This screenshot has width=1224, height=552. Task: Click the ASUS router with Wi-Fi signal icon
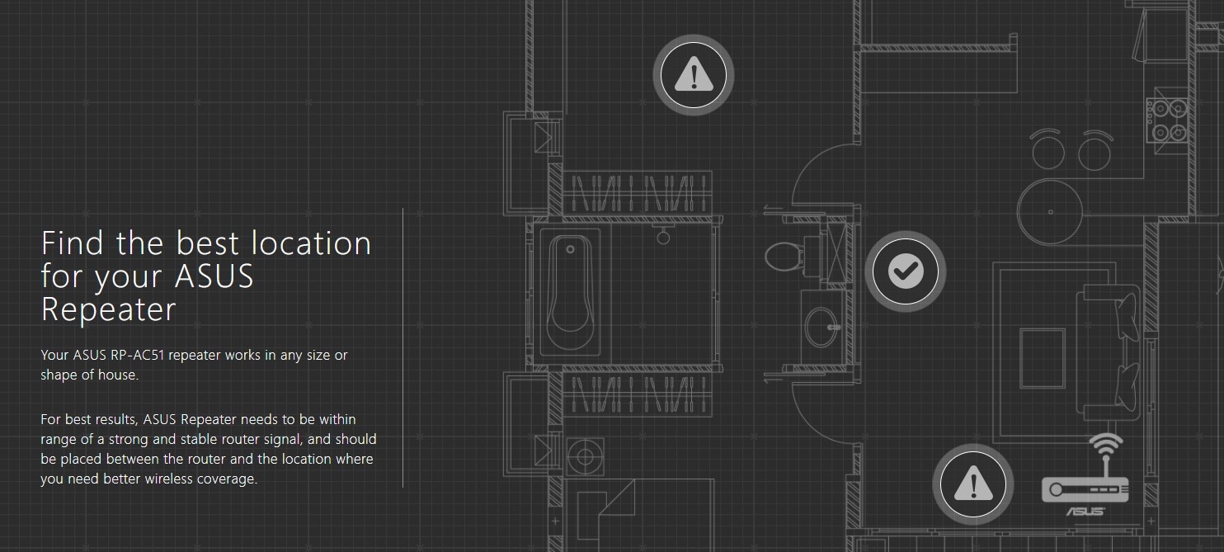pos(1085,467)
